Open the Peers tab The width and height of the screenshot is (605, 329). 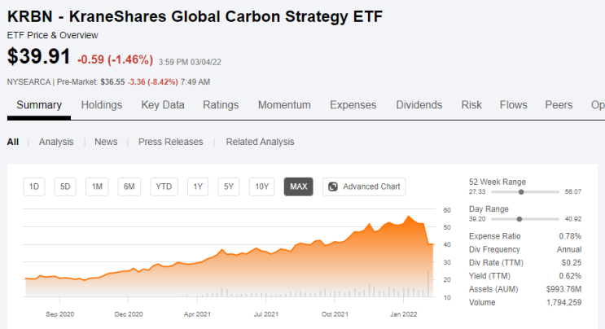click(559, 105)
